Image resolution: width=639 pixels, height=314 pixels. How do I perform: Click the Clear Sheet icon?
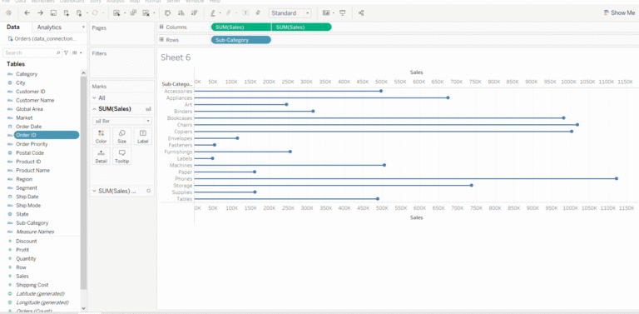coord(146,13)
